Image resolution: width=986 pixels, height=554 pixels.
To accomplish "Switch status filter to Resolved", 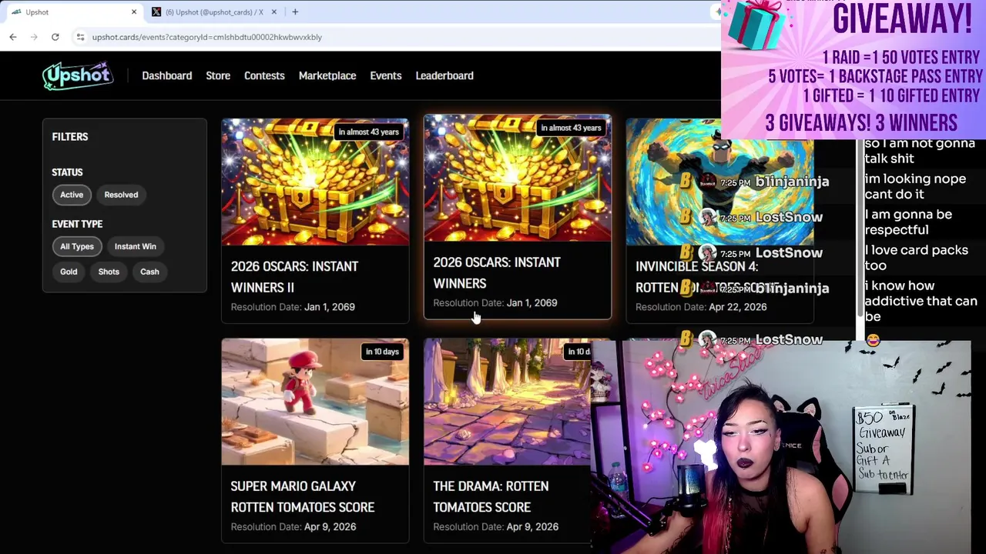I will [x=121, y=195].
